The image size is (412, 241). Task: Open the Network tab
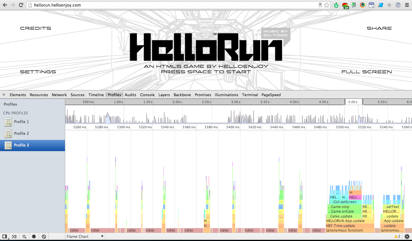pyautogui.click(x=59, y=95)
